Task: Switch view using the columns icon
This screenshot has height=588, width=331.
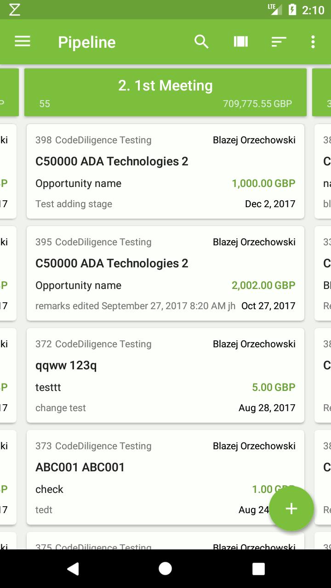Action: click(x=240, y=42)
